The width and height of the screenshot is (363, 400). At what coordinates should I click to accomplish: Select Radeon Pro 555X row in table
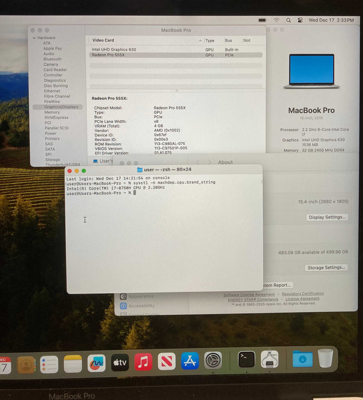176,55
